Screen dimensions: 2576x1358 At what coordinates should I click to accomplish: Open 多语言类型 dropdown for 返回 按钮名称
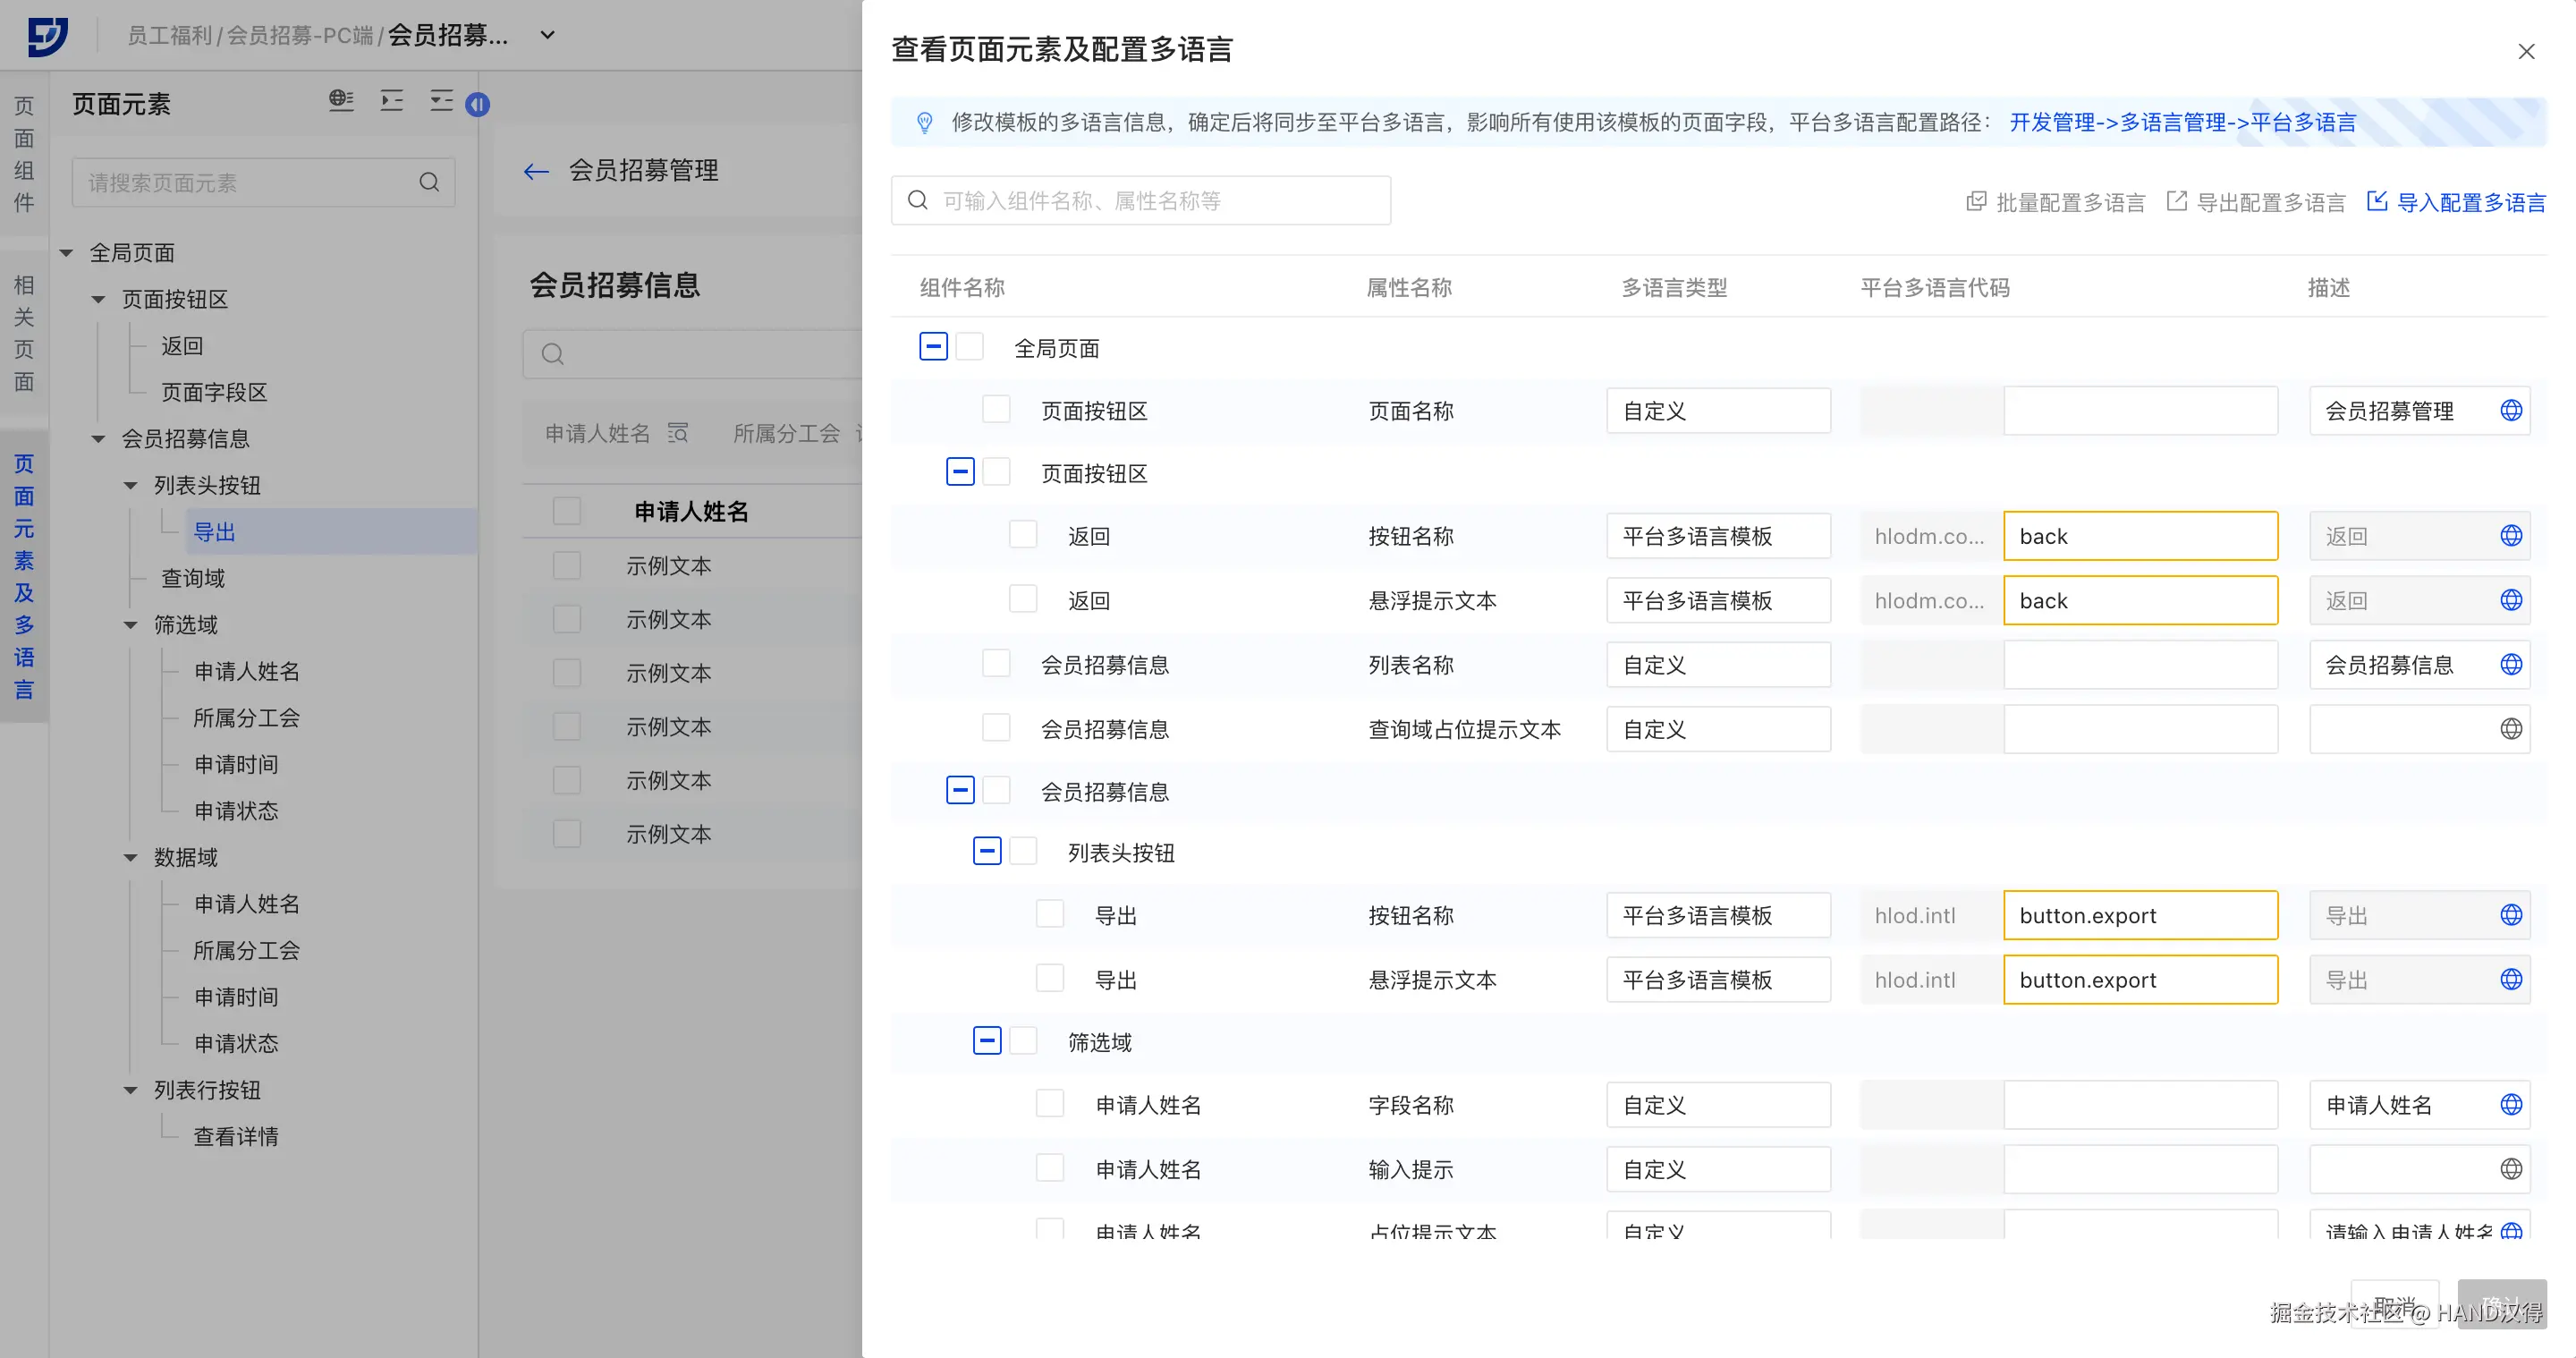click(1717, 536)
